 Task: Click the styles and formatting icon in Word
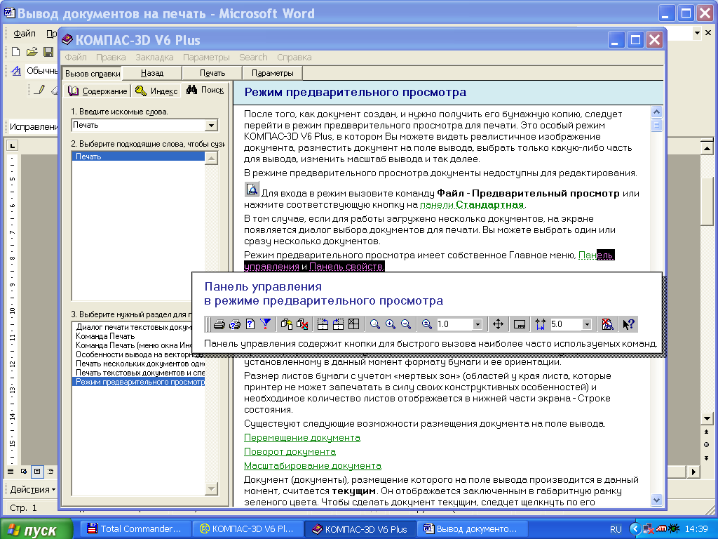(16, 71)
